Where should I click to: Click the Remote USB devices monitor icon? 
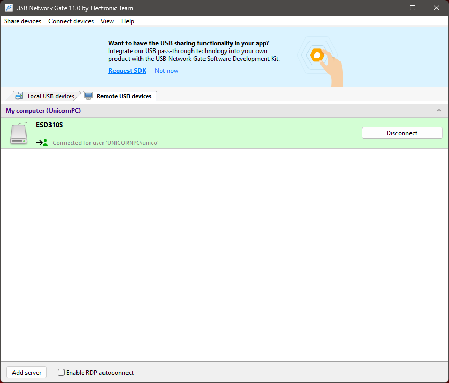[88, 96]
